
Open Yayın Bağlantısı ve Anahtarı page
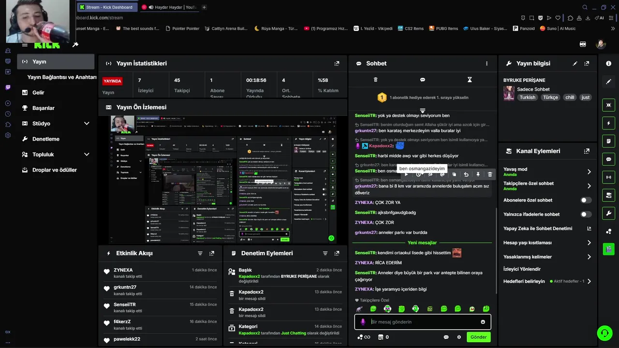62,77
